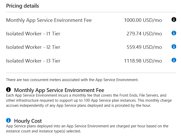Screen dimensions: 181x137
Task: Click the Pricing details heading
Action: pyautogui.click(x=23, y=6)
